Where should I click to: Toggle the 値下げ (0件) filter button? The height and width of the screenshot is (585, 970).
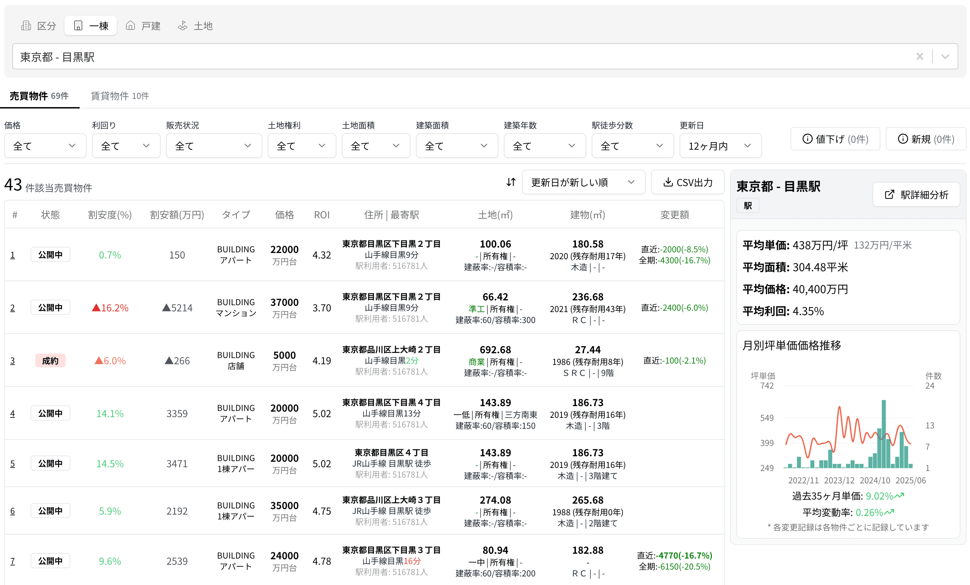point(835,139)
